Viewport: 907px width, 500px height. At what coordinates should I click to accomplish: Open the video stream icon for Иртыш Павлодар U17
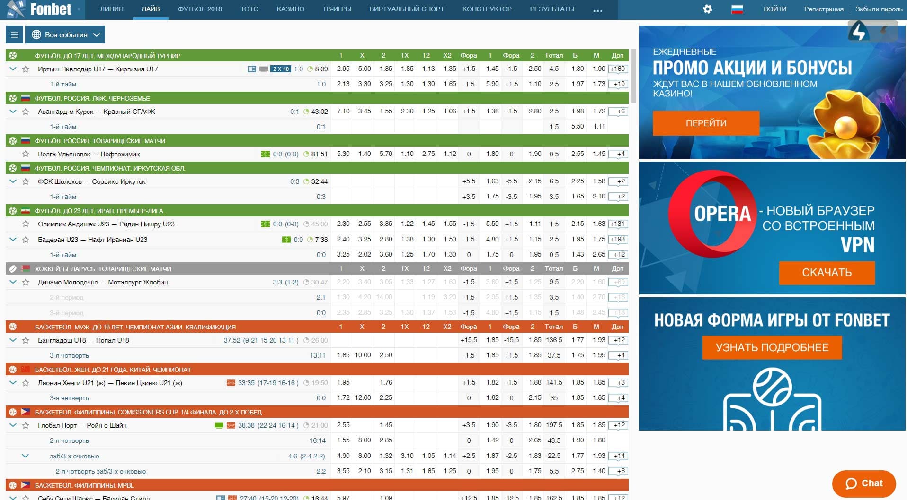[264, 69]
